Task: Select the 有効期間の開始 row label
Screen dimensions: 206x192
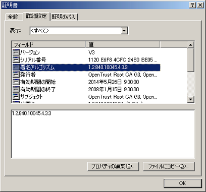Action: coord(38,82)
